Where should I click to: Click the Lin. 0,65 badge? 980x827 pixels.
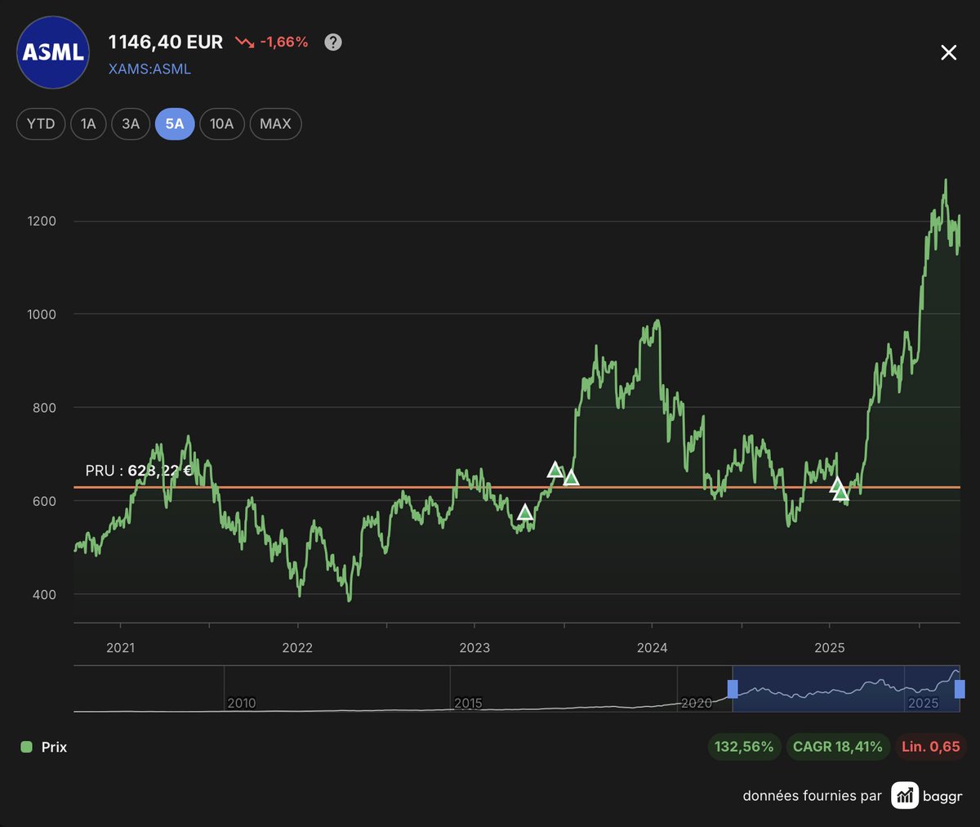931,747
